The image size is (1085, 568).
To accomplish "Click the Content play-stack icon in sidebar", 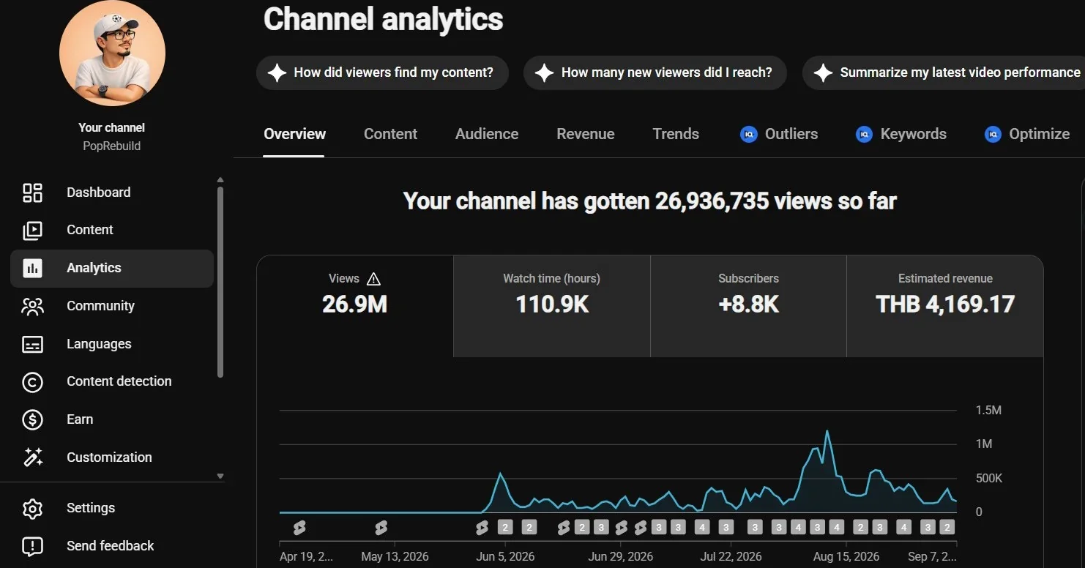I will click(32, 230).
